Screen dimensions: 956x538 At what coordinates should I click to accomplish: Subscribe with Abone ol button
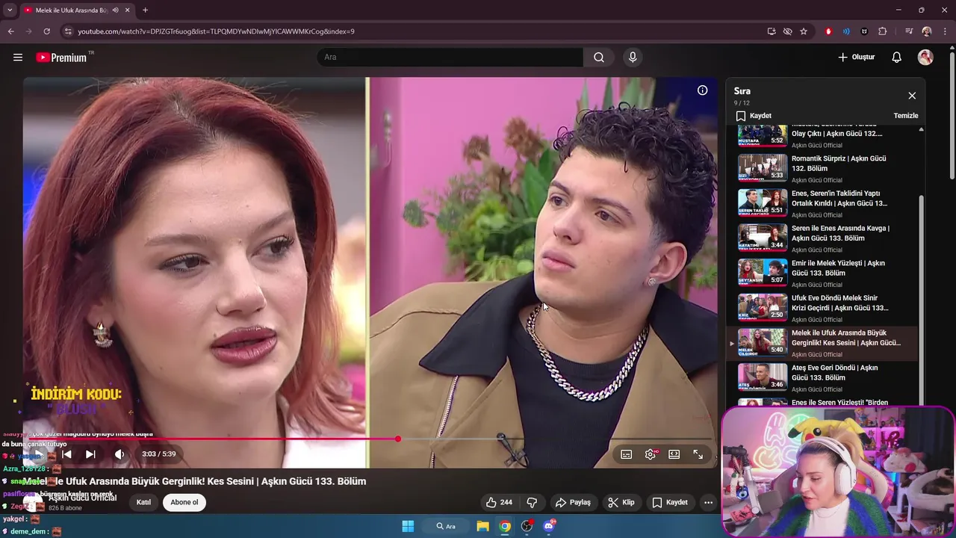184,502
